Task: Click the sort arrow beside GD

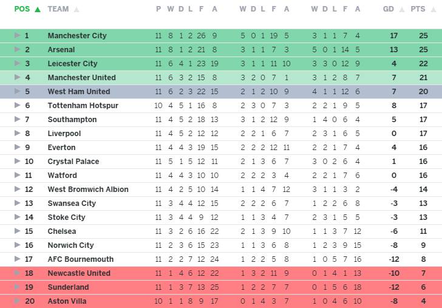Action: tap(402, 10)
